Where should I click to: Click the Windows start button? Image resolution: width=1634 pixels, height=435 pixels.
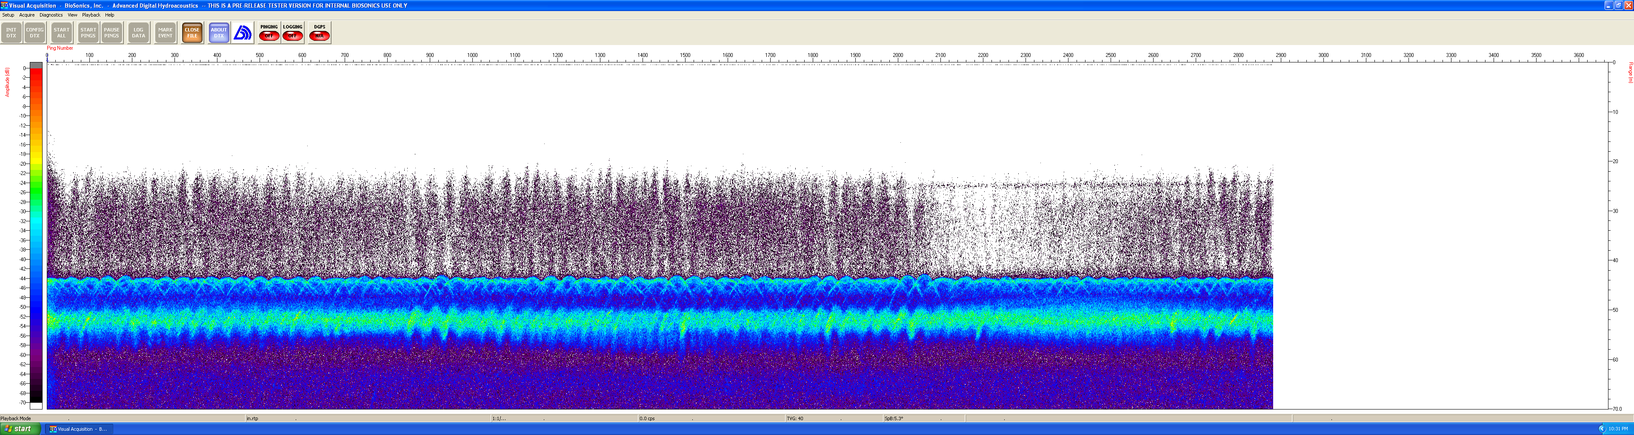pos(20,429)
